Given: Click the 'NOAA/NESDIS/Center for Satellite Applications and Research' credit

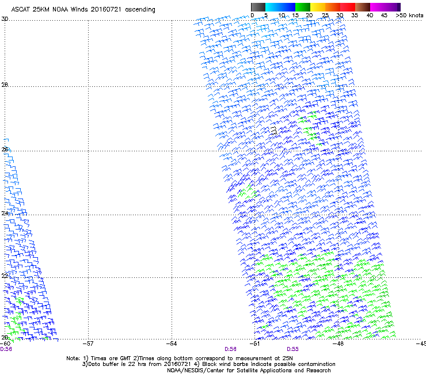Looking at the screenshot, I should (249, 371).
